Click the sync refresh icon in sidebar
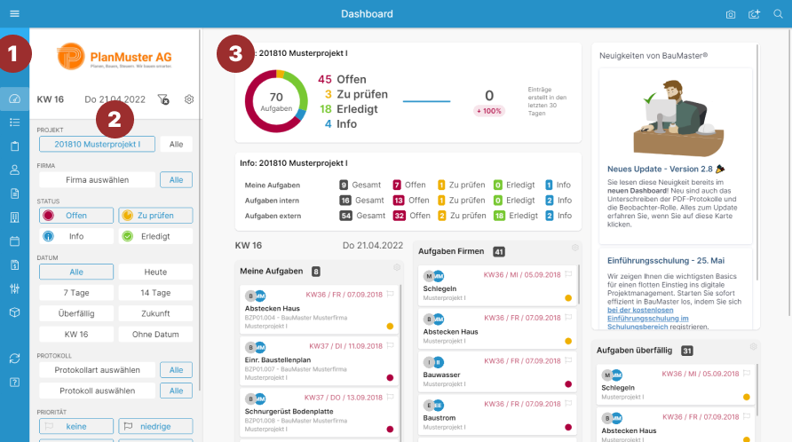The height and width of the screenshot is (442, 792). 14,359
